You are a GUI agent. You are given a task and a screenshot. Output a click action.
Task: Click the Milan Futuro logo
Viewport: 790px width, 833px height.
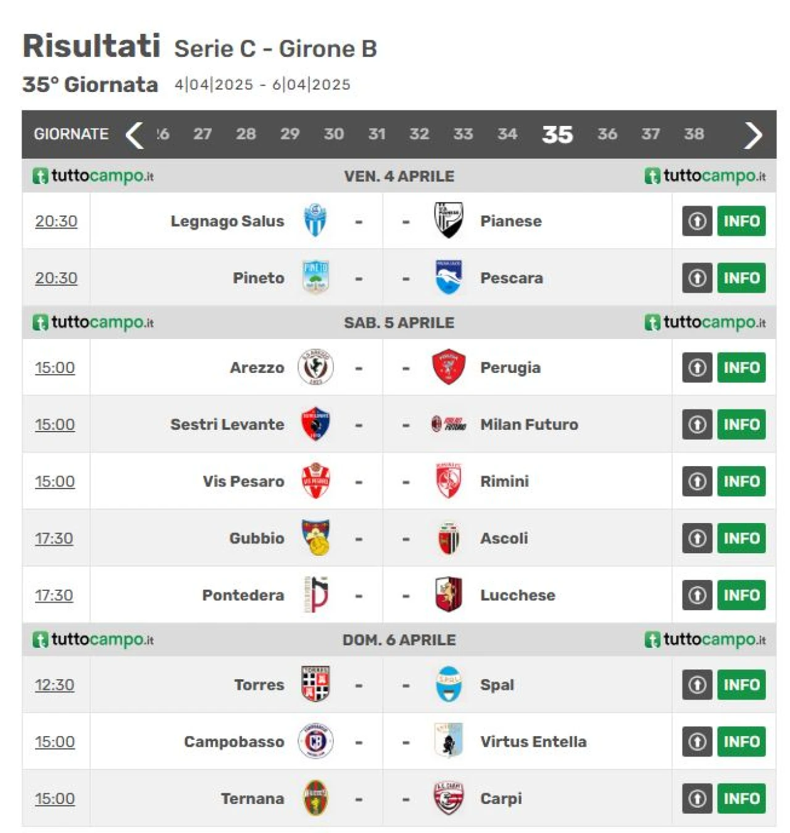(x=448, y=424)
